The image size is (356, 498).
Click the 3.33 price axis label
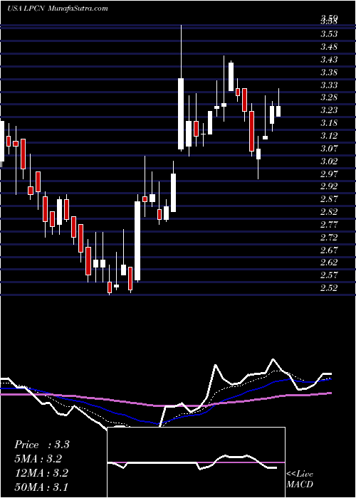(329, 85)
